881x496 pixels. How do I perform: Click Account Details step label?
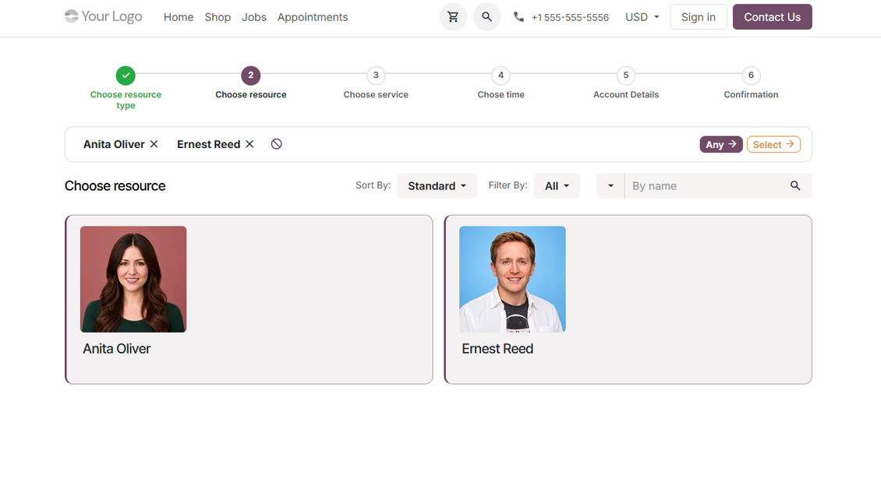tap(626, 94)
